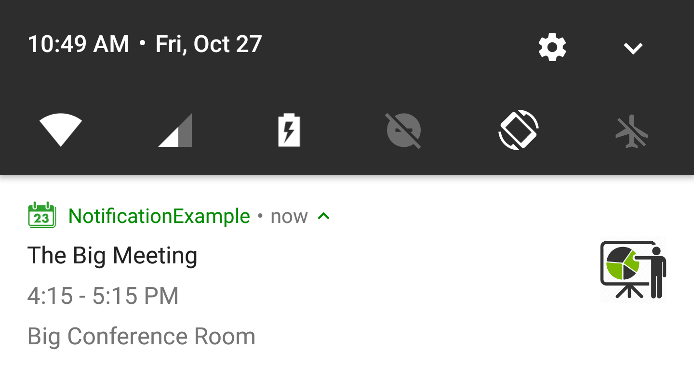The width and height of the screenshot is (694, 378).
Task: Tap the Fri, Oct 27 date
Action: [x=209, y=44]
